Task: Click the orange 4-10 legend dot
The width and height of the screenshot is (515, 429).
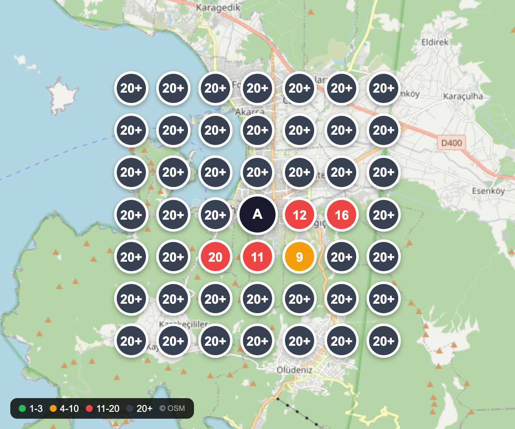Action: click(x=53, y=408)
